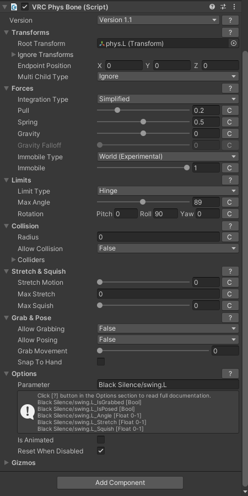This screenshot has width=248, height=496.
Task: Click the curve C button for Max Squish
Action: (x=230, y=306)
